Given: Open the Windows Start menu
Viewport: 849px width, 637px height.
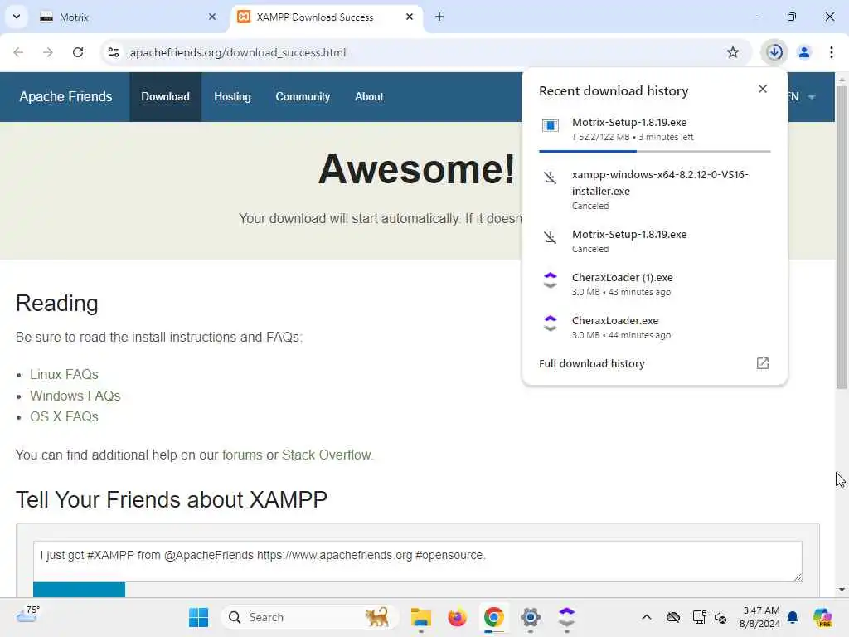Looking at the screenshot, I should (198, 617).
